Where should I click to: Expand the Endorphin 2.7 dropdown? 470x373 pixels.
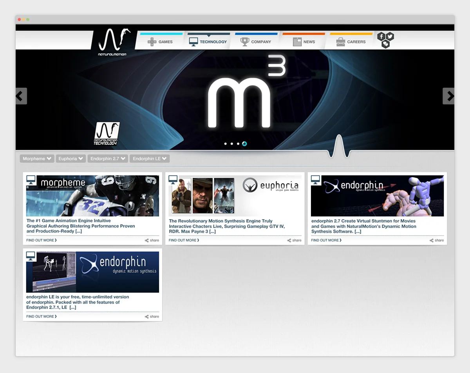point(108,159)
